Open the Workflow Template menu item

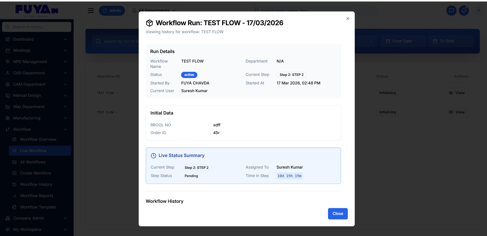[38, 207]
